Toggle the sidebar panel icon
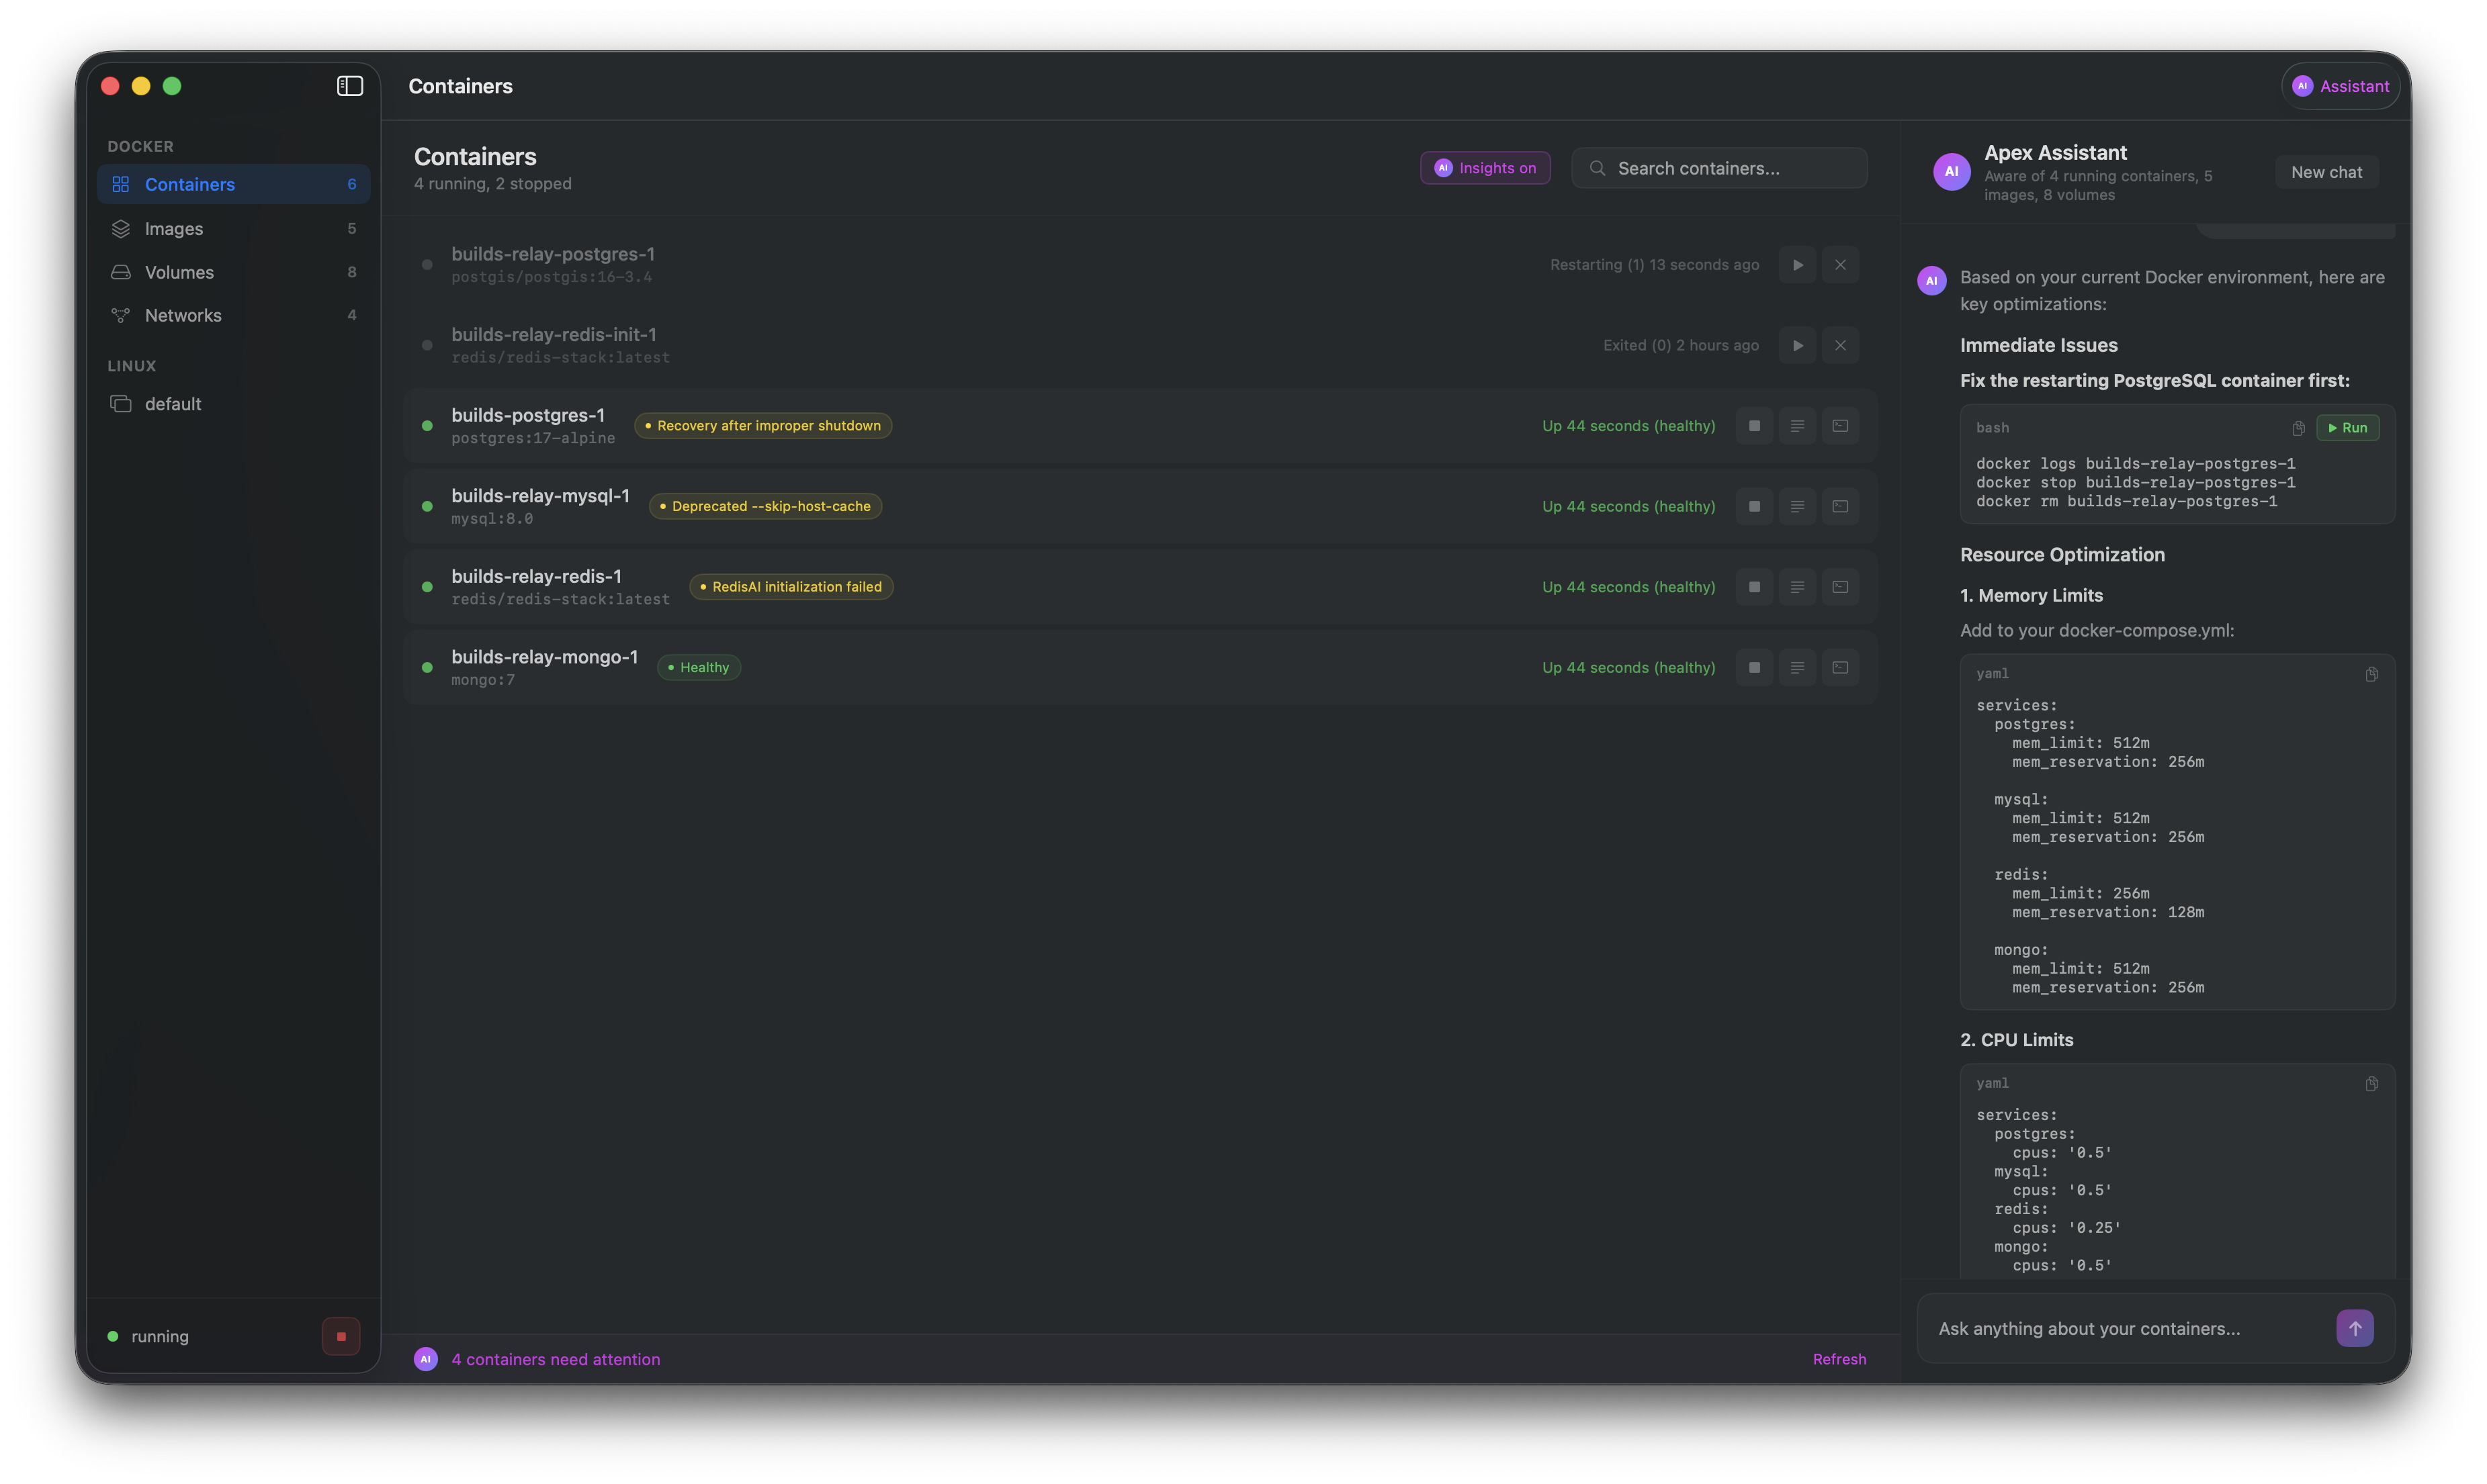The height and width of the screenshot is (1484, 2487). point(349,86)
